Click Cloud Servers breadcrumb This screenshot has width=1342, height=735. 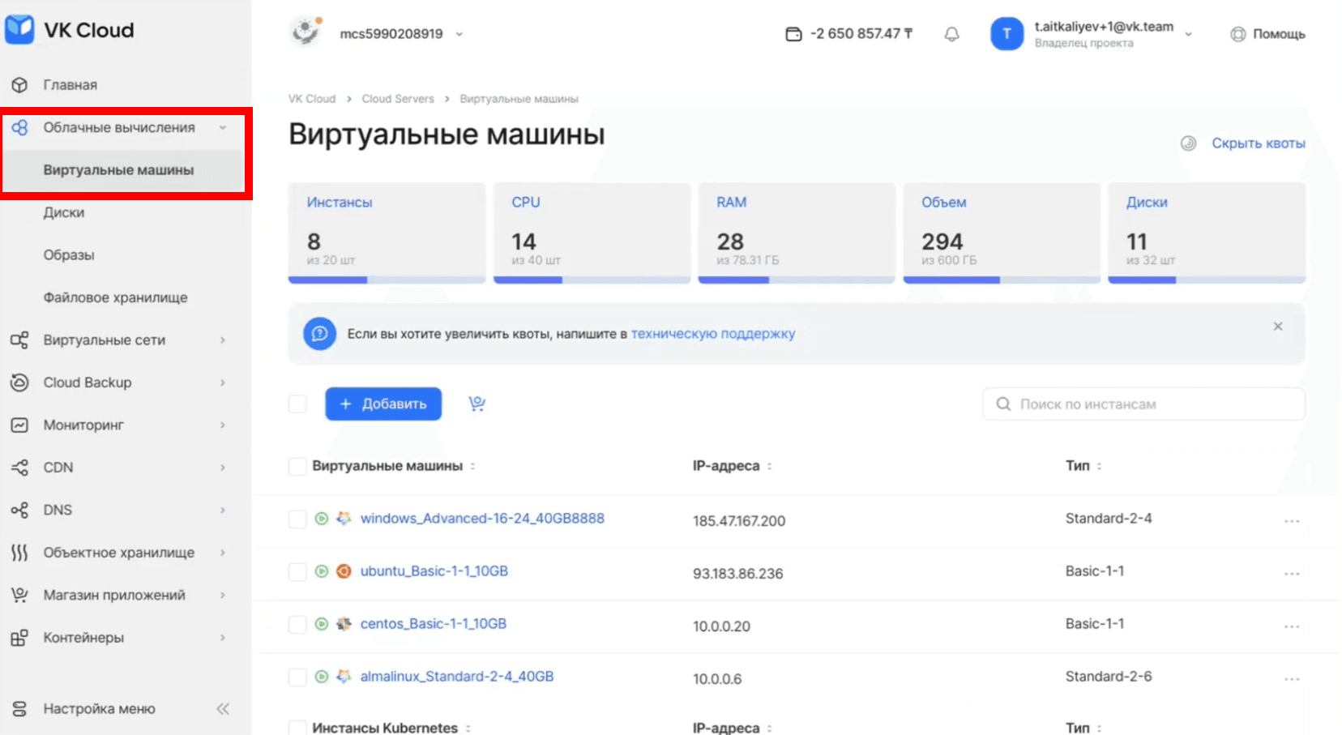pyautogui.click(x=398, y=99)
